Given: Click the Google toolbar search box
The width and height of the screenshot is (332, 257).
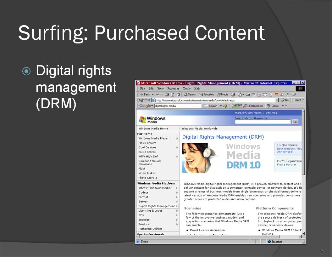Looking at the screenshot, I should (x=178, y=106).
